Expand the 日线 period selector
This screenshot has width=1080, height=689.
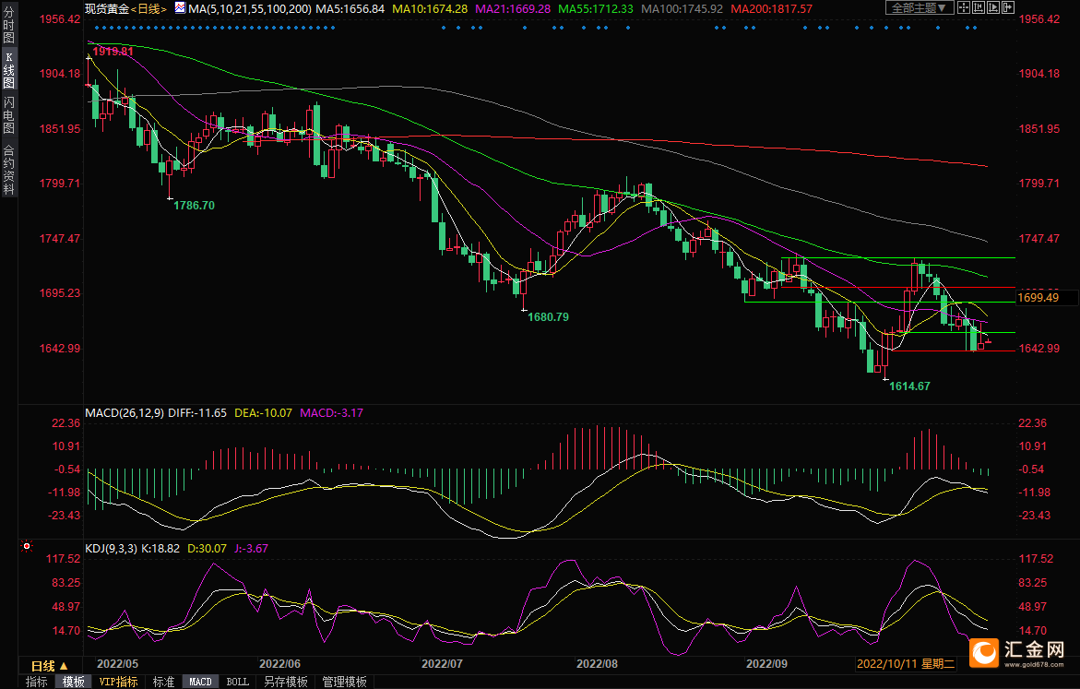point(50,665)
